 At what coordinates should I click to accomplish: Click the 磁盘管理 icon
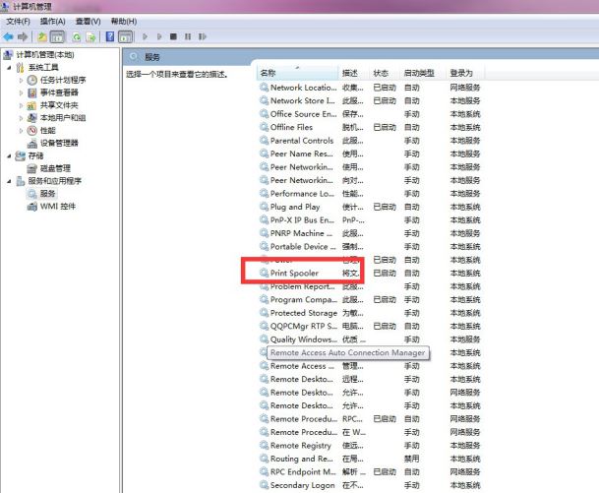[32, 168]
